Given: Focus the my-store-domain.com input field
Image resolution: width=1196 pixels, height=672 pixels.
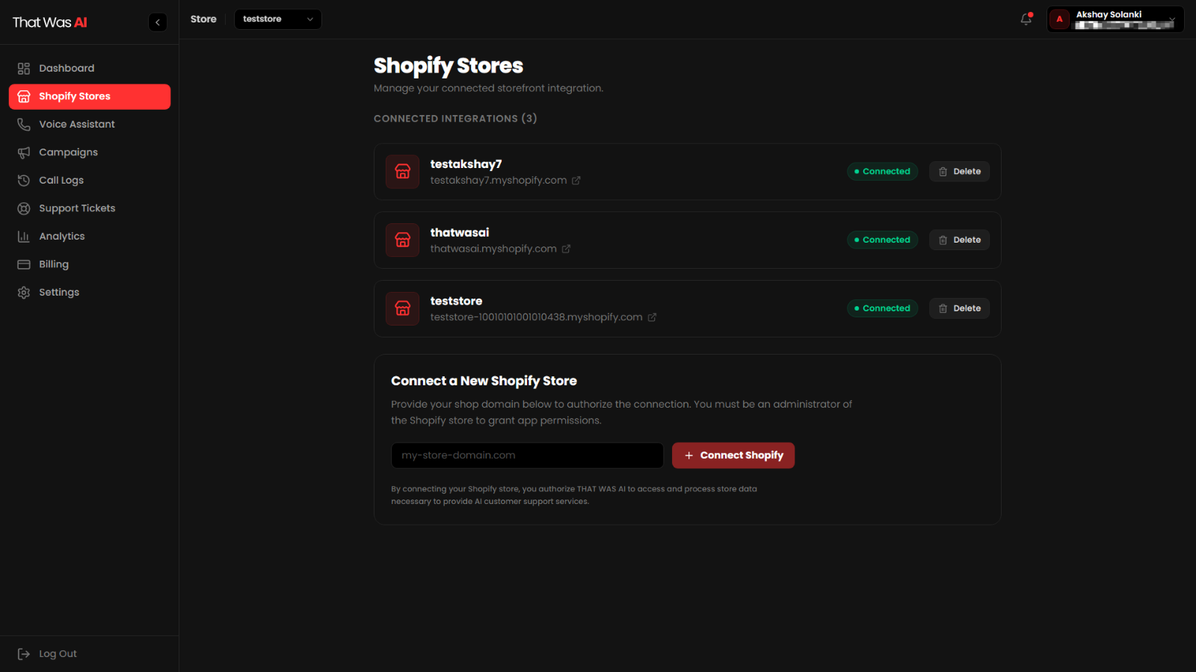Looking at the screenshot, I should pos(527,455).
